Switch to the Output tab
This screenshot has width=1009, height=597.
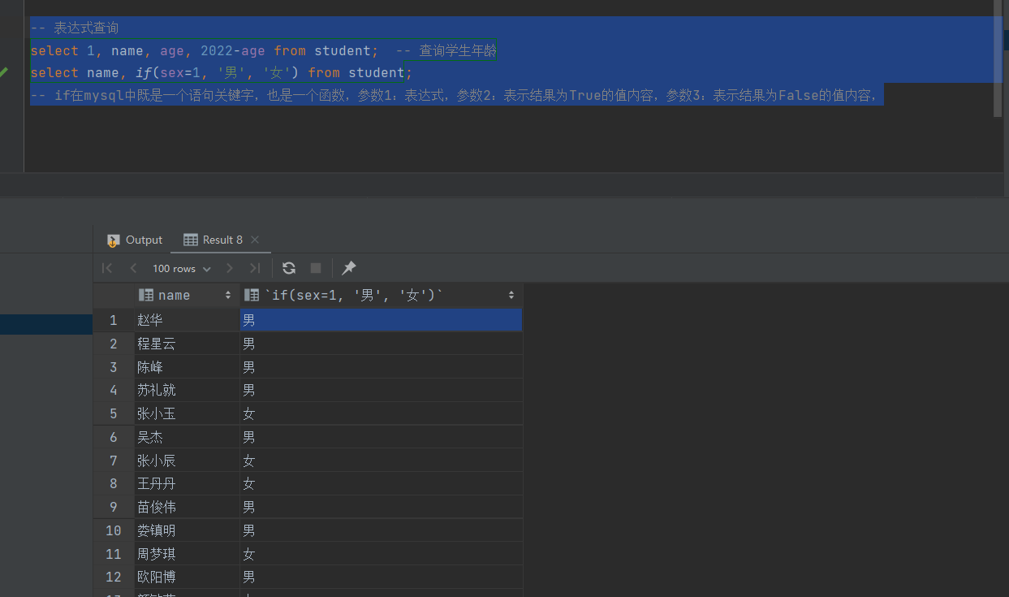tap(135, 240)
